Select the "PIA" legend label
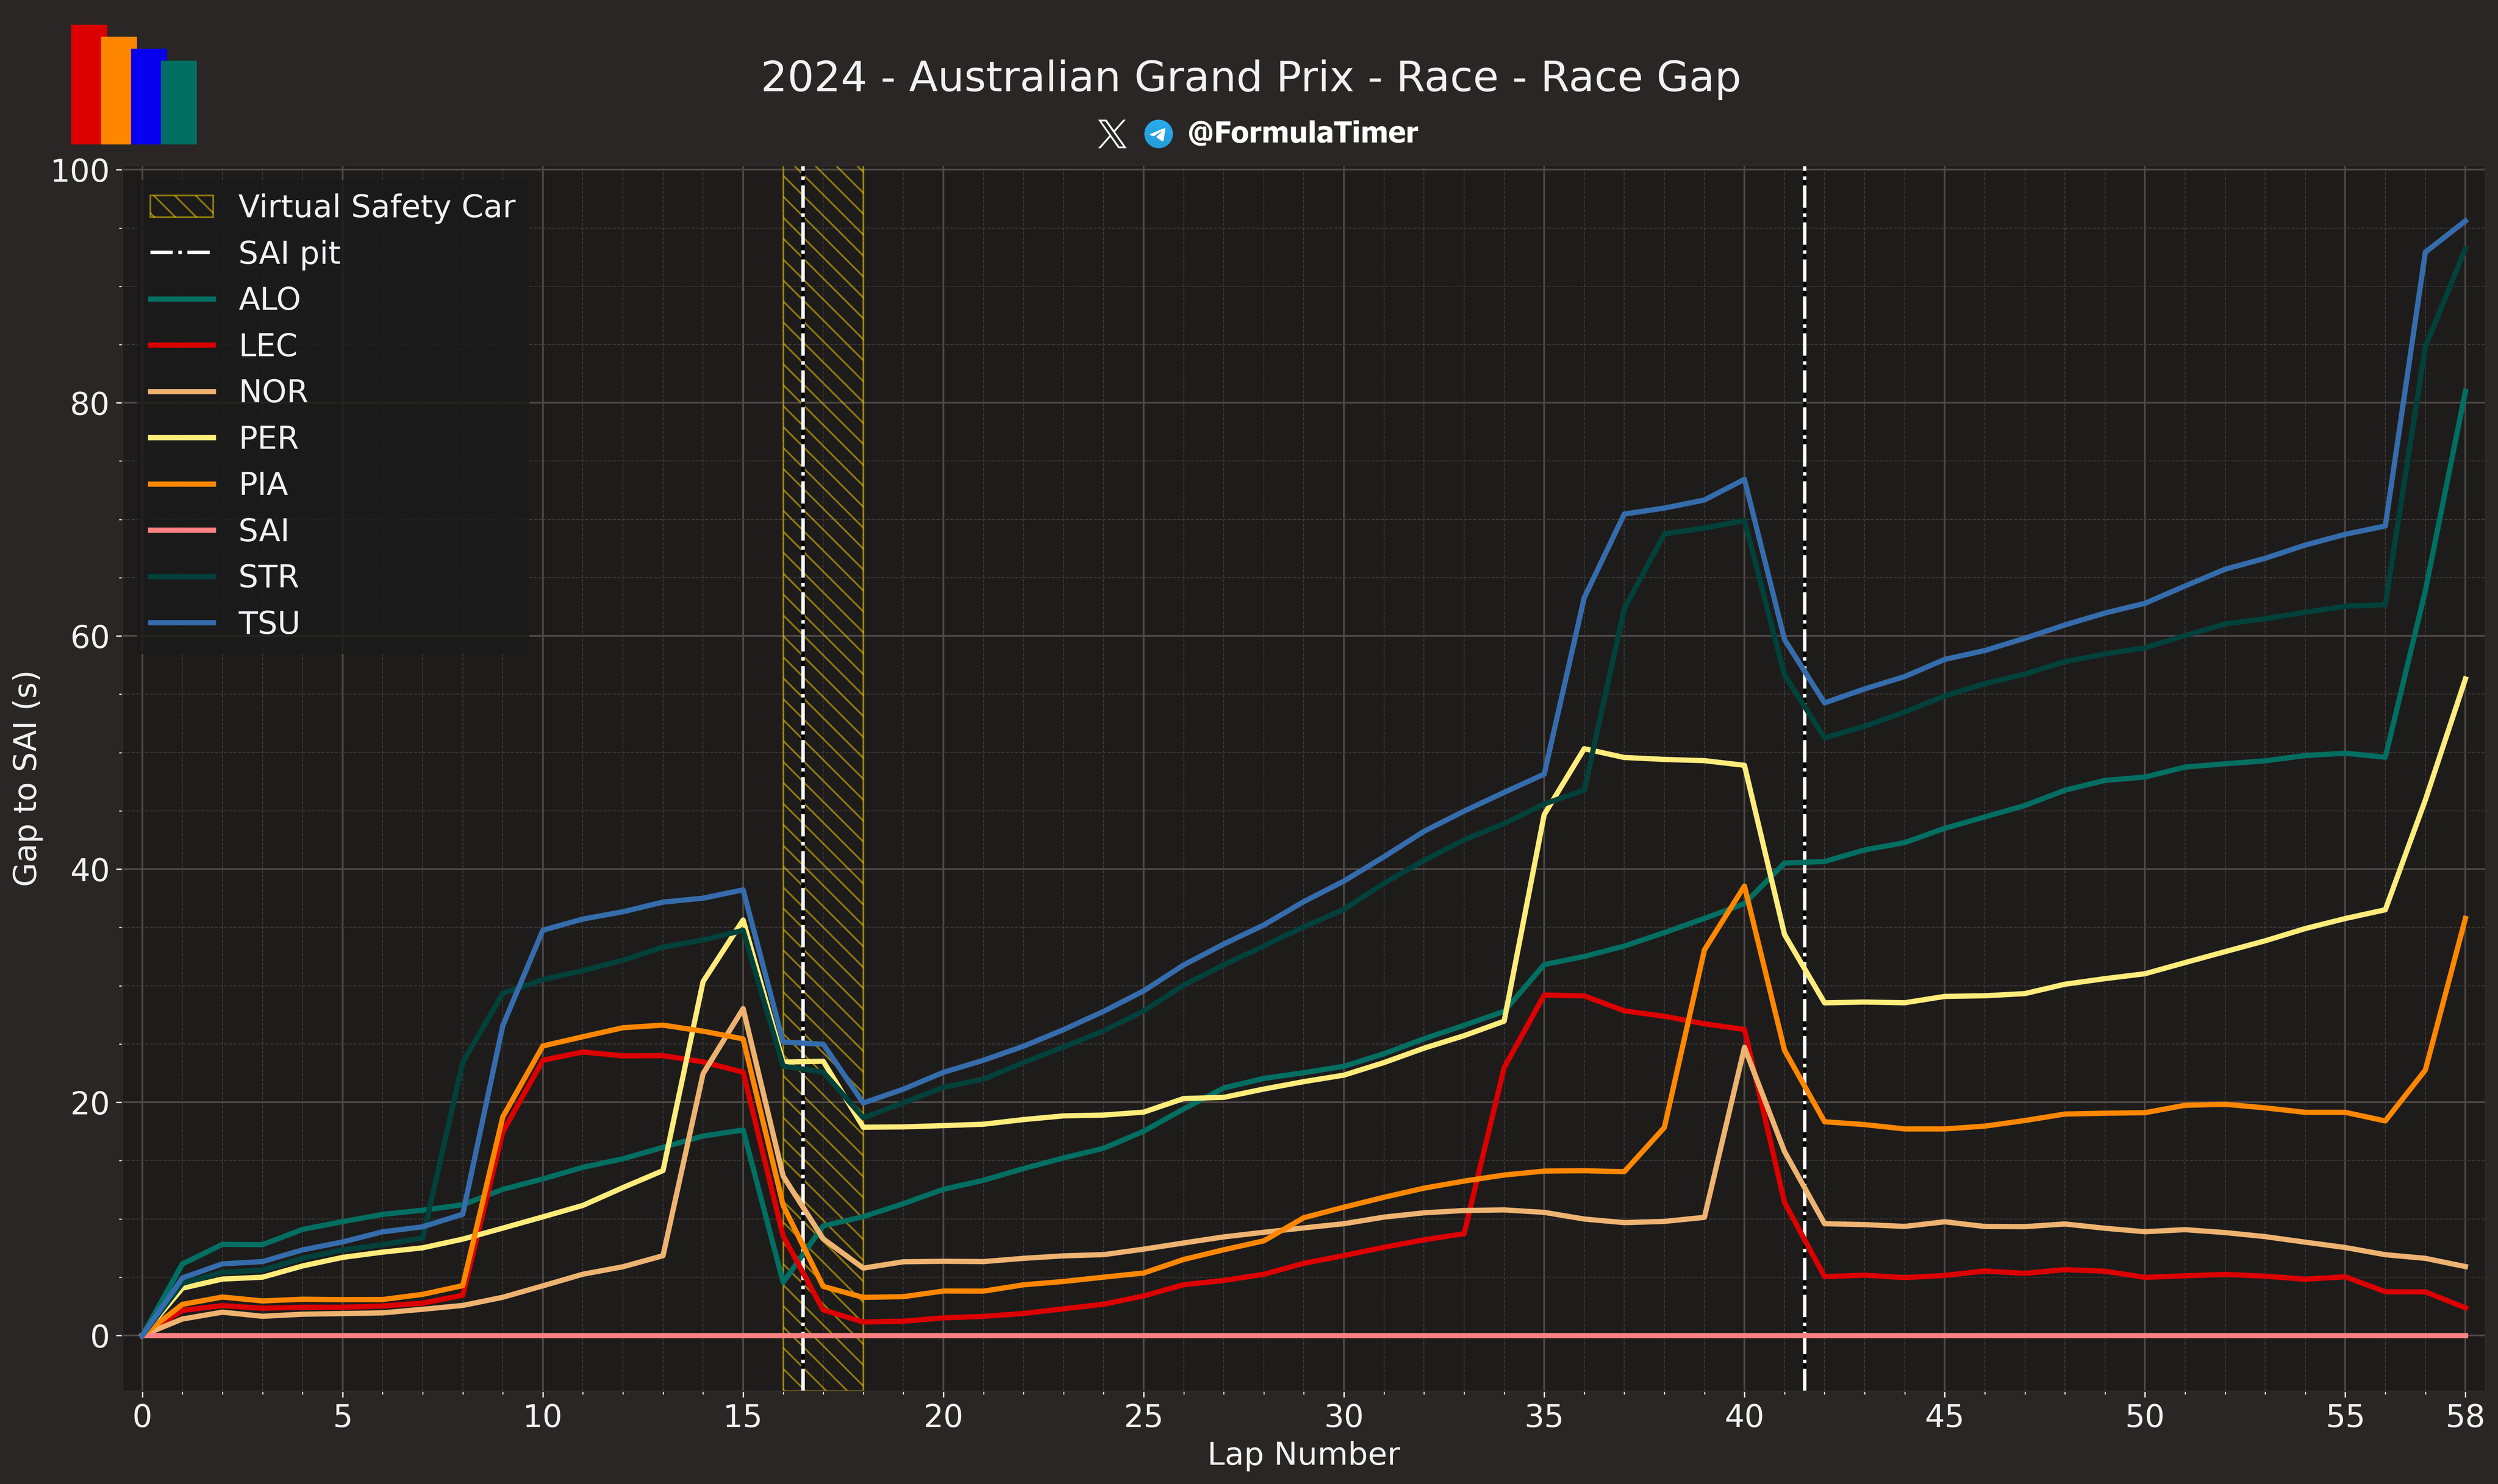The height and width of the screenshot is (1484, 2498). (x=263, y=484)
